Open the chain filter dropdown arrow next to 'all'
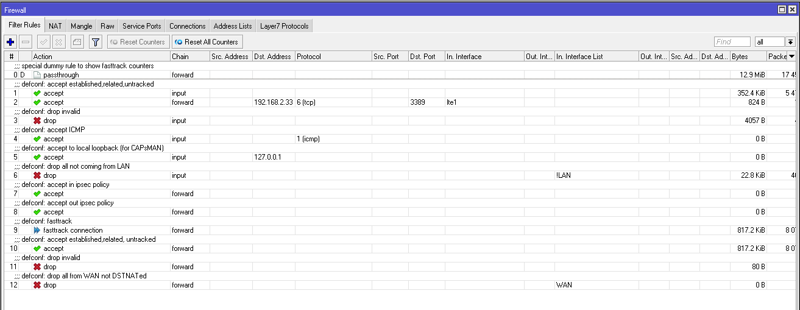800x310 pixels. [x=791, y=42]
